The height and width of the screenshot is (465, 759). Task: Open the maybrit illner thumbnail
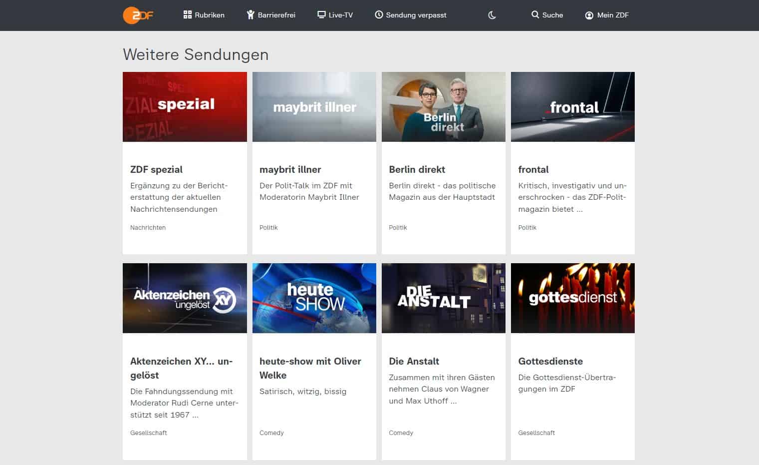pos(314,107)
